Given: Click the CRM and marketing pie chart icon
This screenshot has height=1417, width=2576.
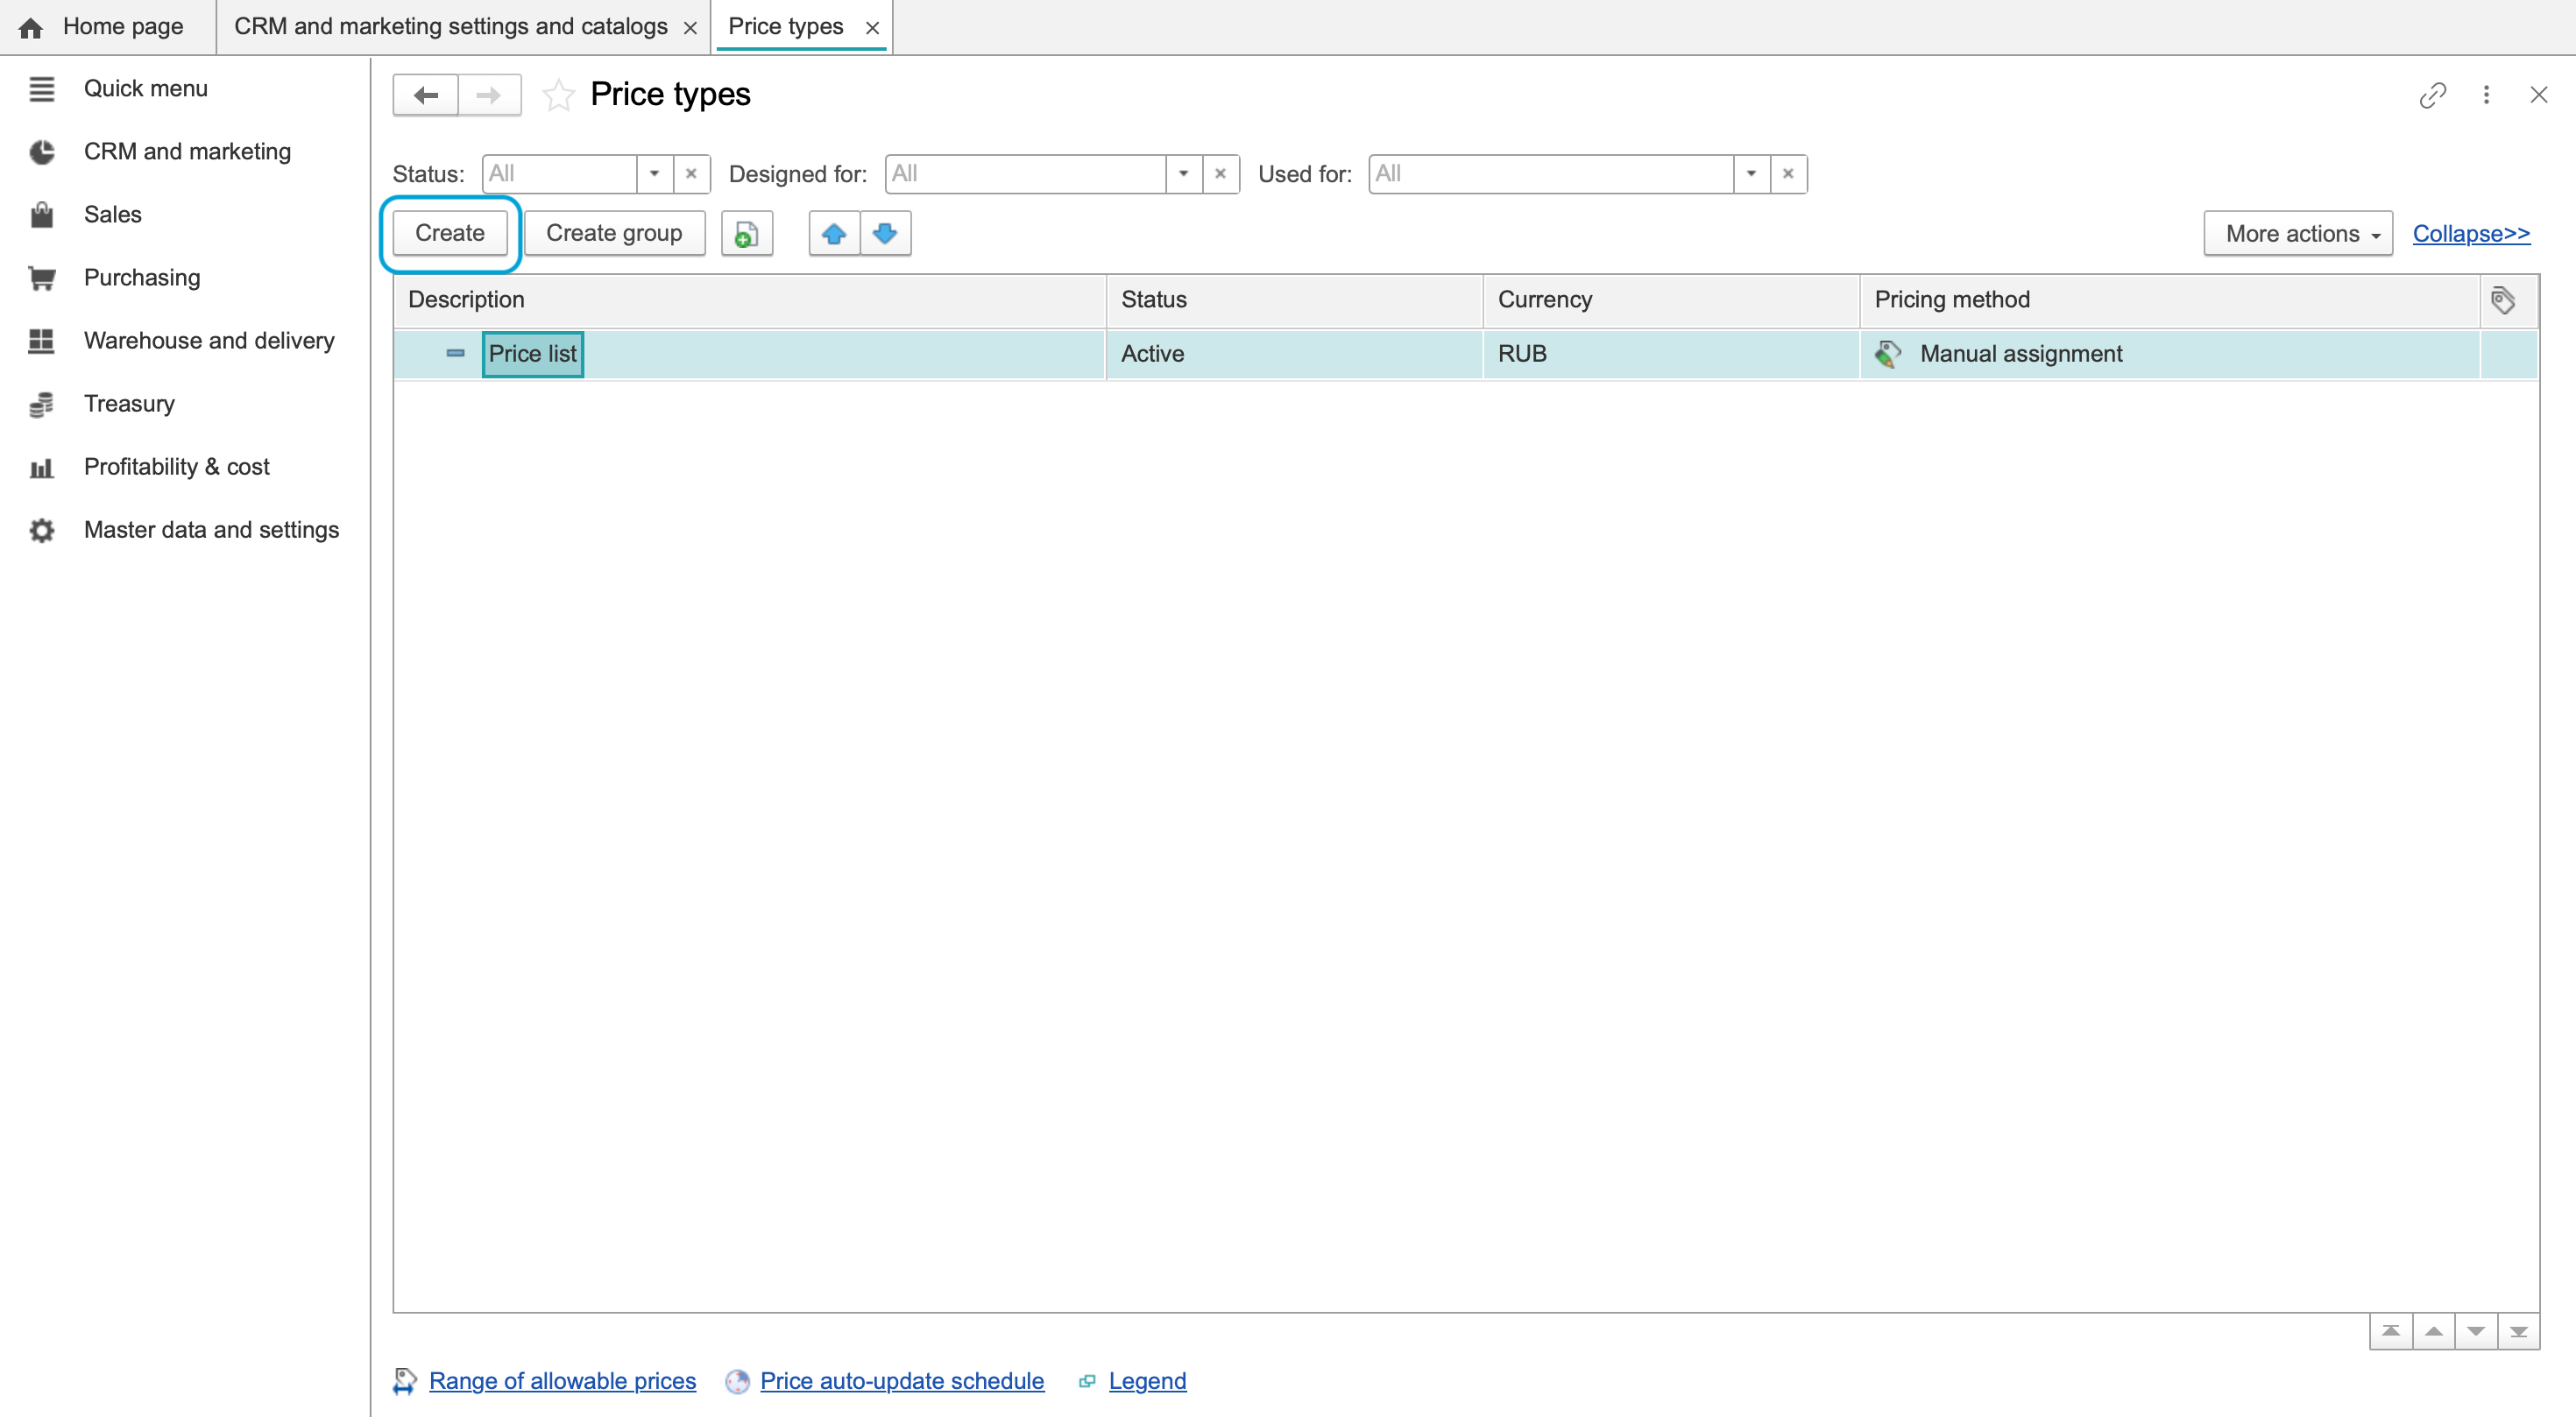Looking at the screenshot, I should pyautogui.click(x=41, y=152).
